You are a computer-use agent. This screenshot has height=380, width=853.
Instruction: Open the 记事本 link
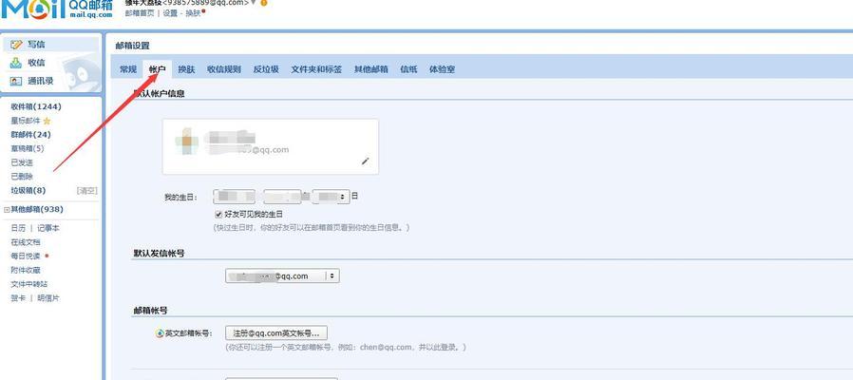pos(48,229)
